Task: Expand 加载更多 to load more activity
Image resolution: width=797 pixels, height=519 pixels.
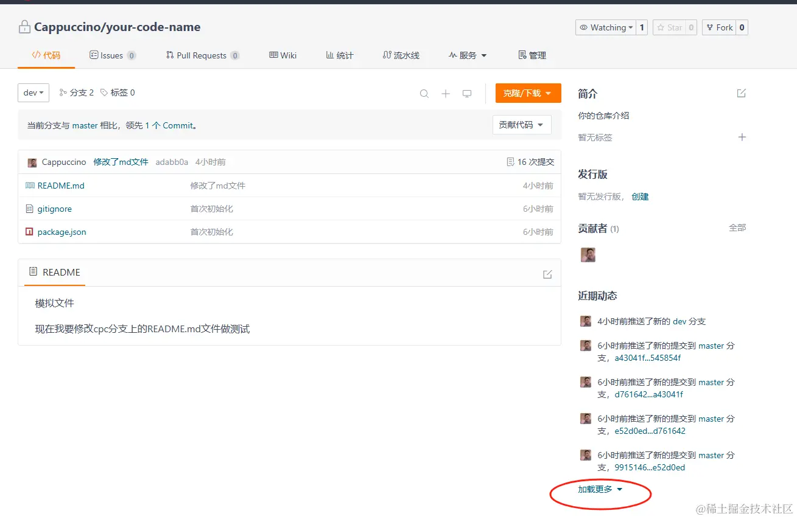Action: coord(600,489)
